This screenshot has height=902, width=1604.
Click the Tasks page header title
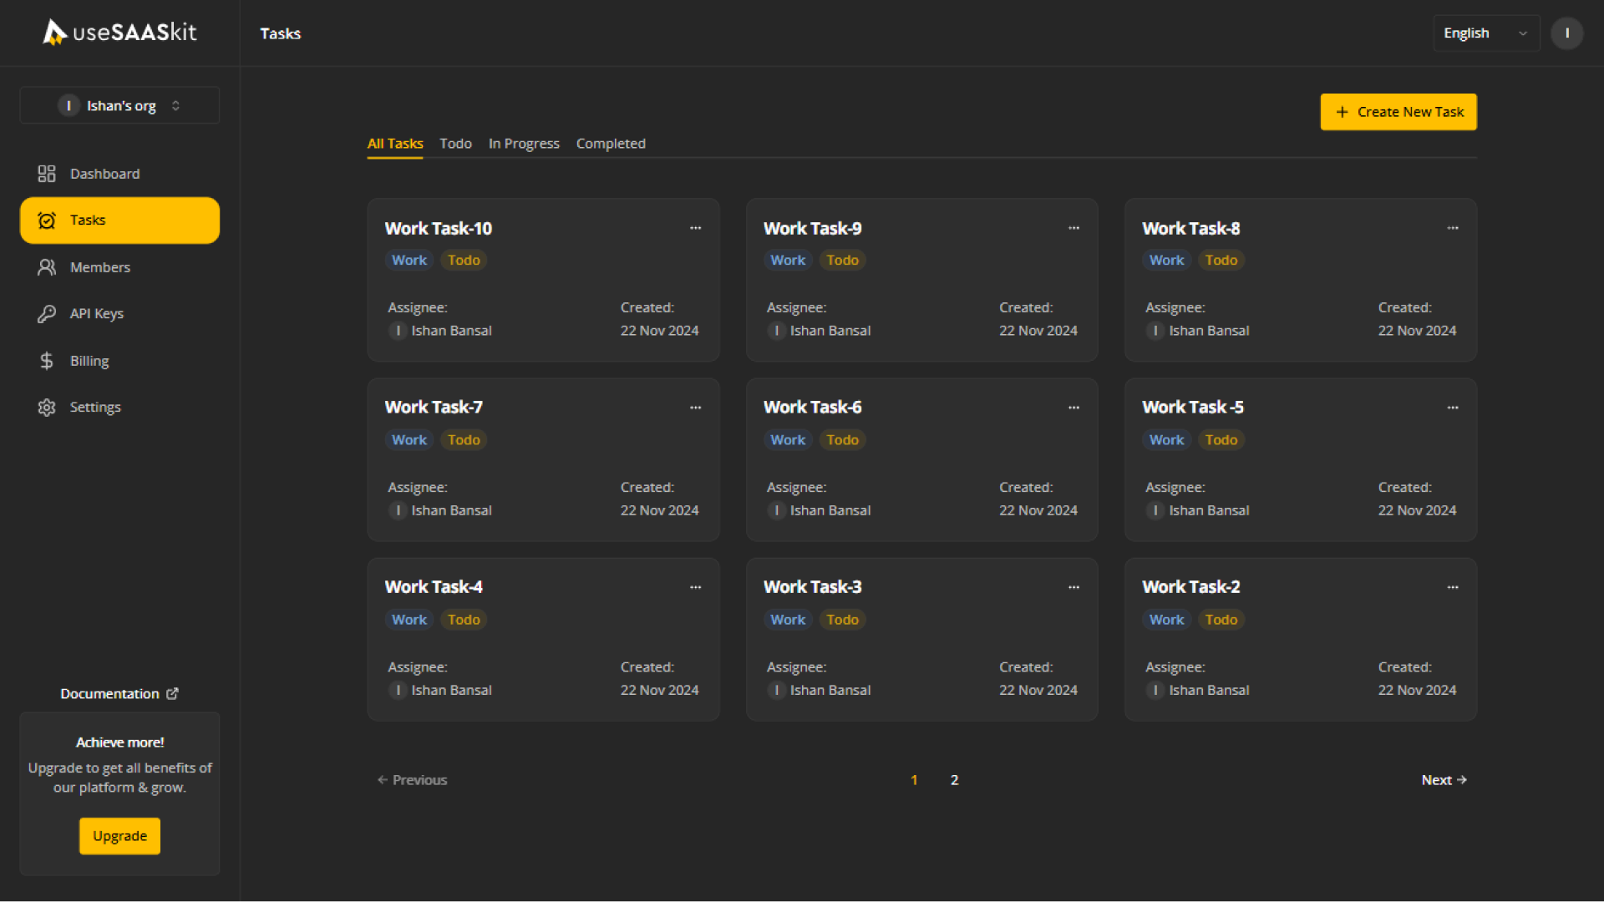pos(280,33)
